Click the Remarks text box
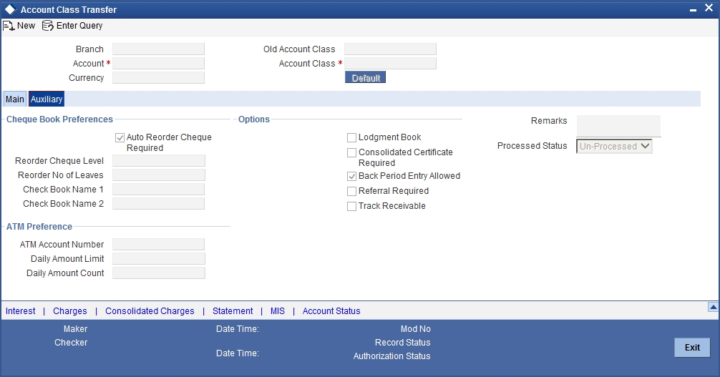Screen dimensions: 720x377 point(618,126)
